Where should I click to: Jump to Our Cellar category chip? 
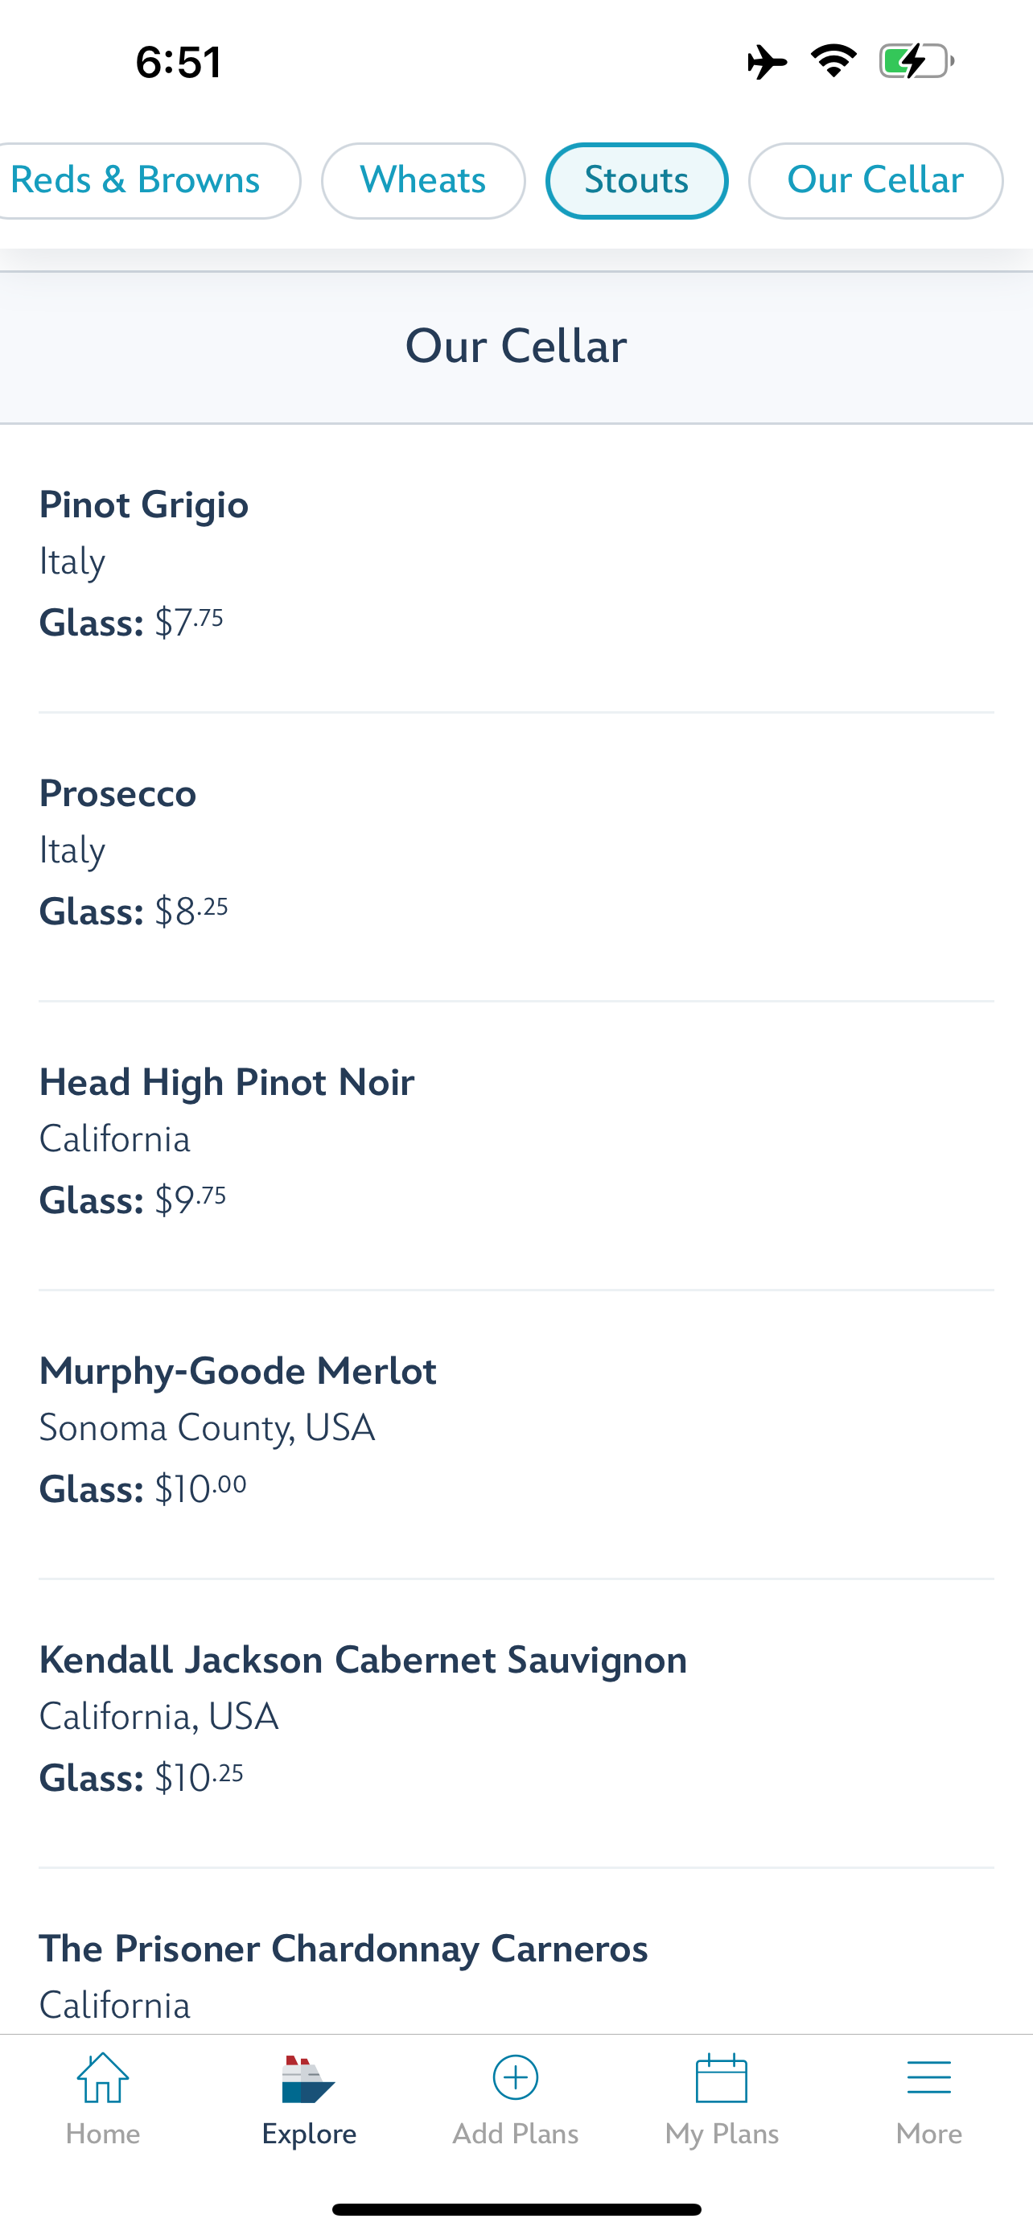coord(875,180)
